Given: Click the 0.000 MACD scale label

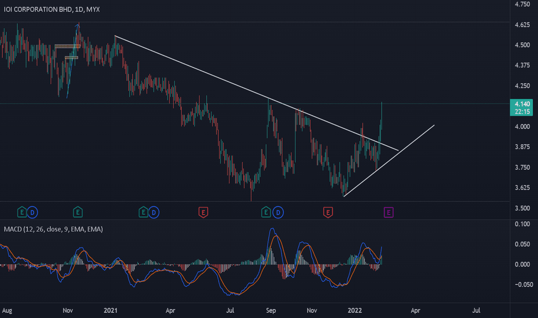Looking at the screenshot, I should (522, 264).
